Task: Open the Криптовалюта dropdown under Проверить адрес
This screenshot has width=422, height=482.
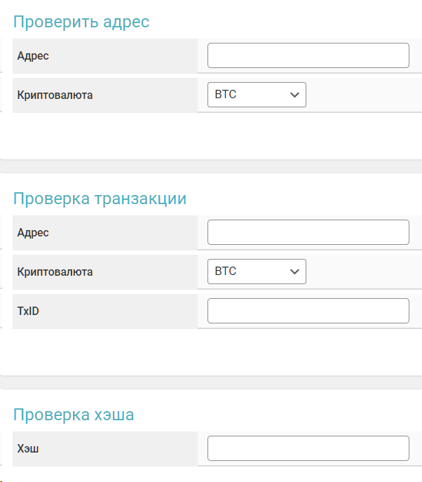Action: pyautogui.click(x=257, y=95)
